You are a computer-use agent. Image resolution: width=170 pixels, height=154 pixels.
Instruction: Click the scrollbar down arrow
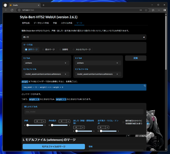(166, 149)
